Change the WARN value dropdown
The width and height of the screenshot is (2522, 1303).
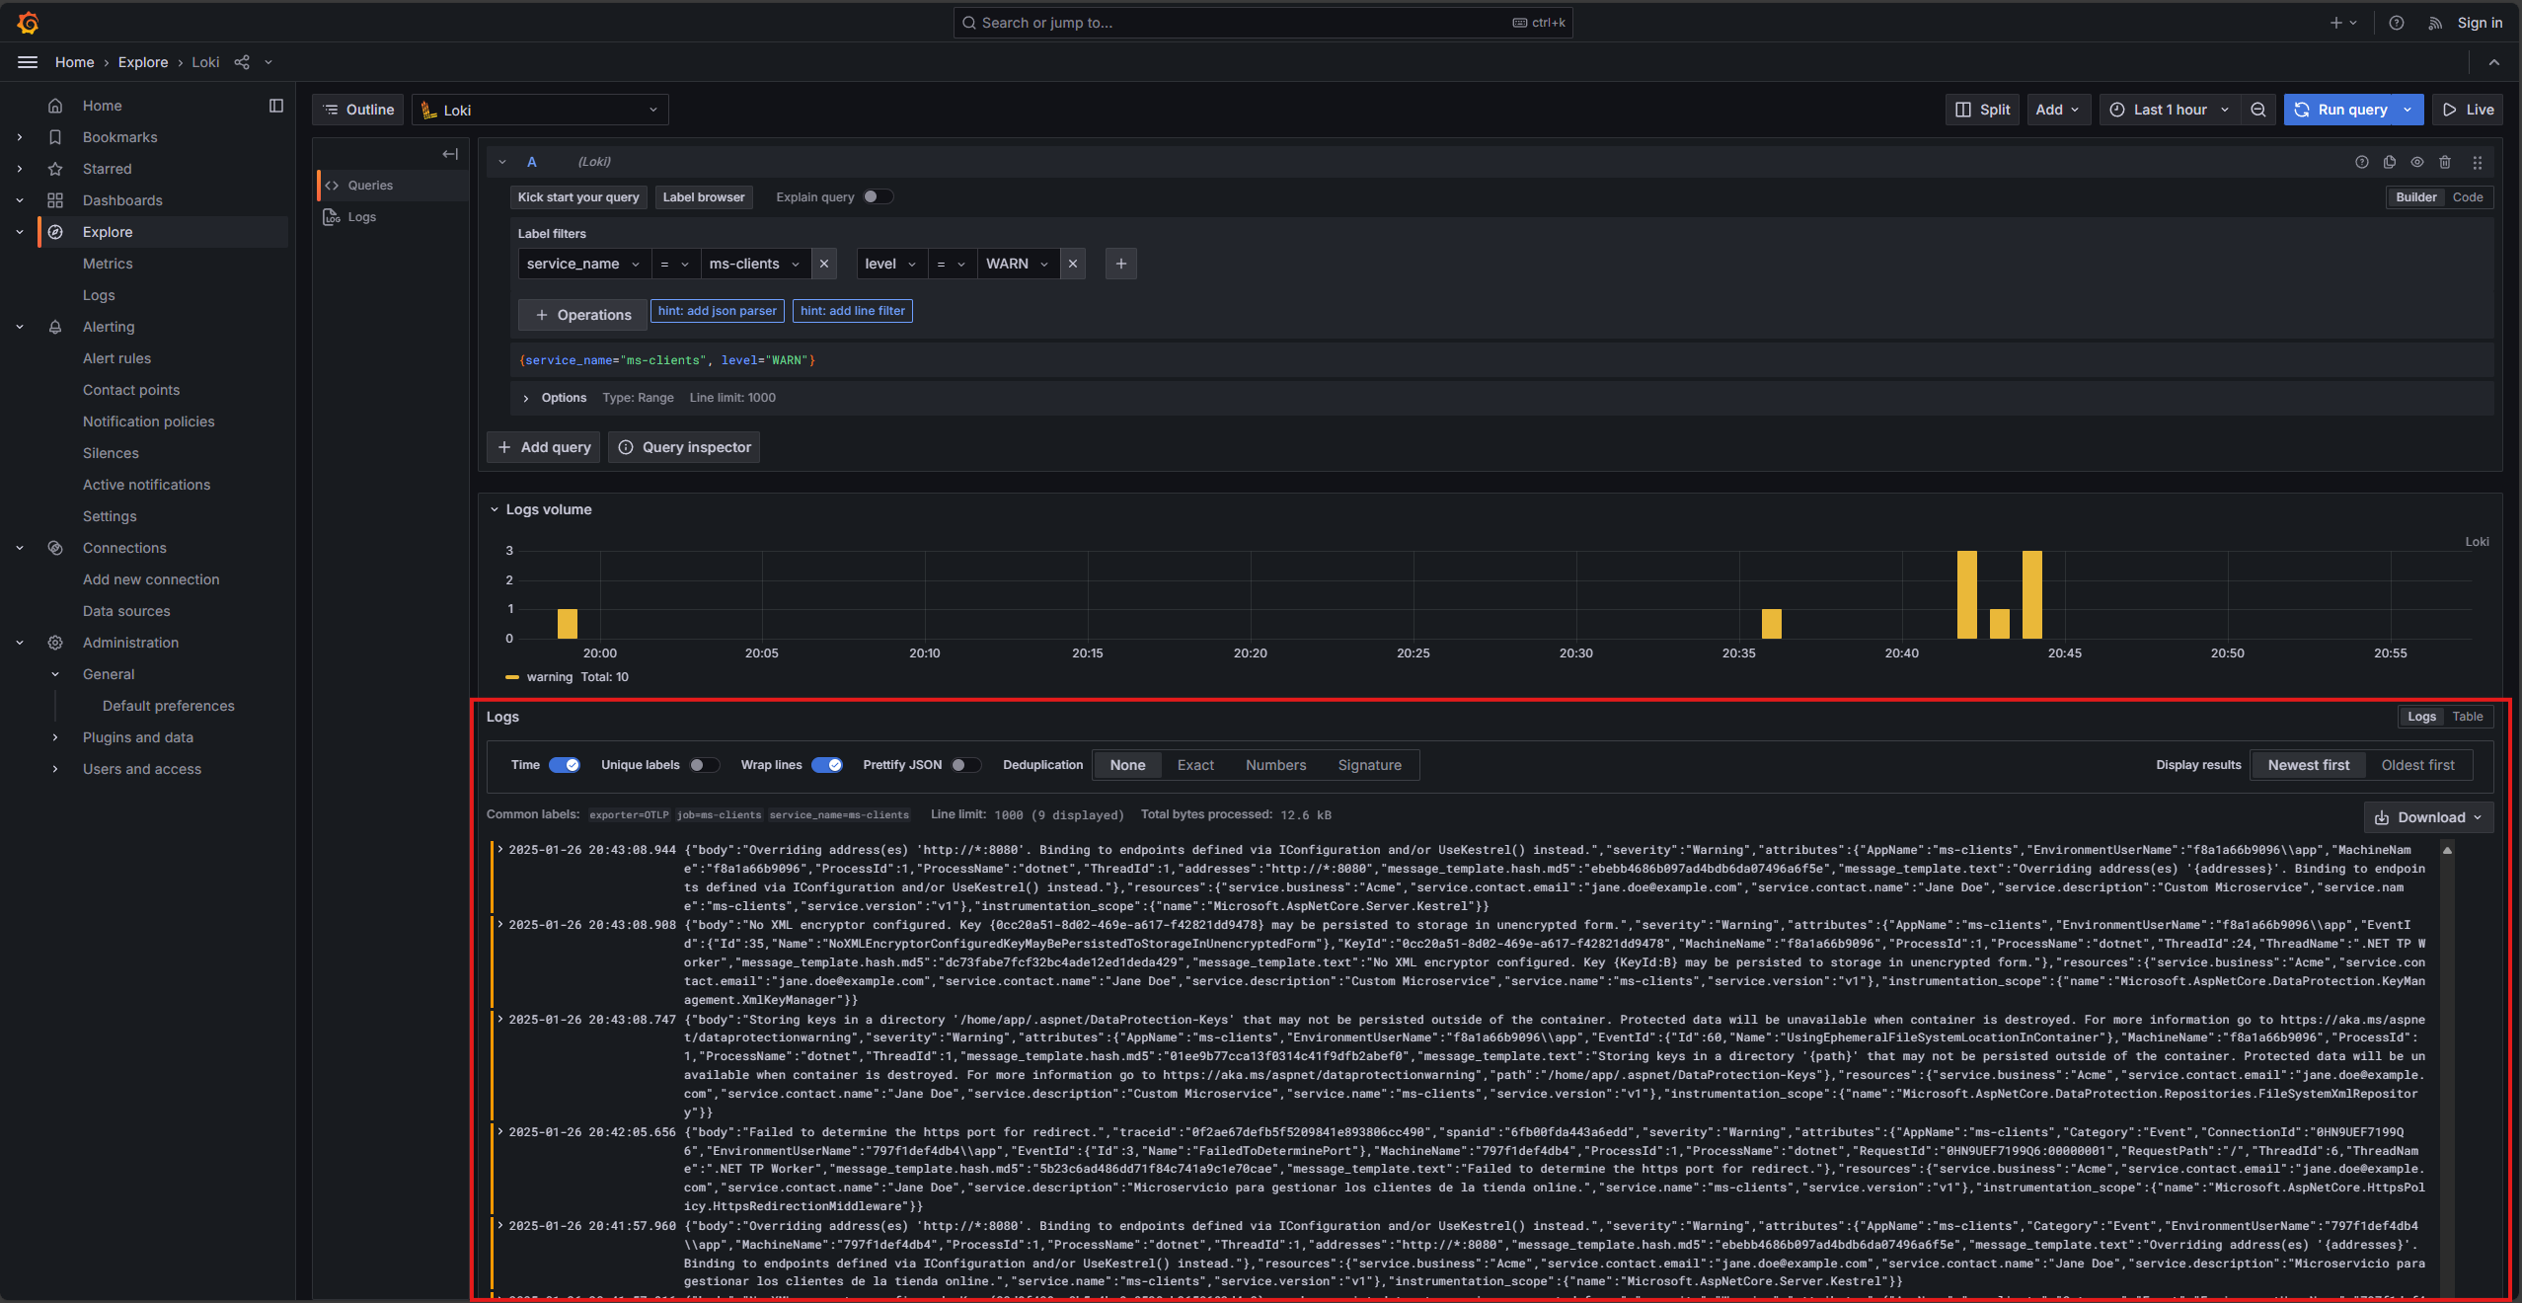coord(1018,264)
